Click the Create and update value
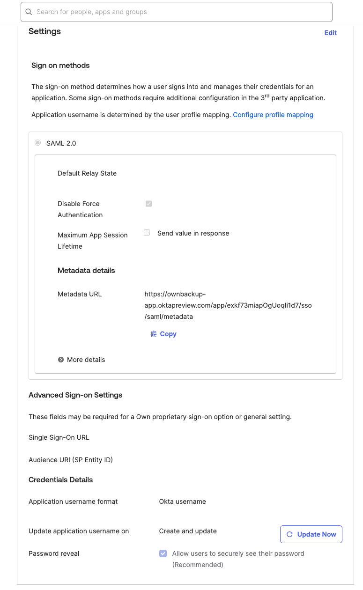The width and height of the screenshot is (363, 590). [x=188, y=531]
